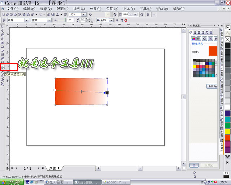Viewport: 231px width, 185px height.
Task: Click the no-color X swatch in palette
Action: pyautogui.click(x=227, y=40)
